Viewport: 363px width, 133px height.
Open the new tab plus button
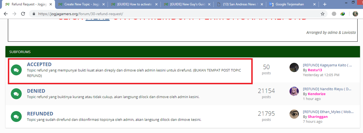[x=325, y=4]
